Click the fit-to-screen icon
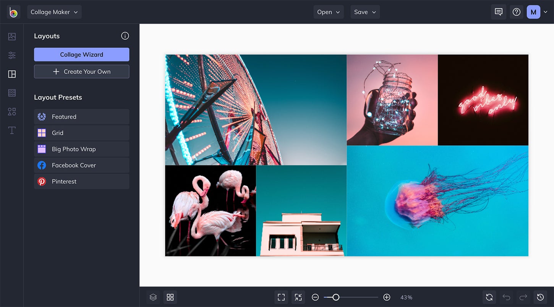 (281, 297)
